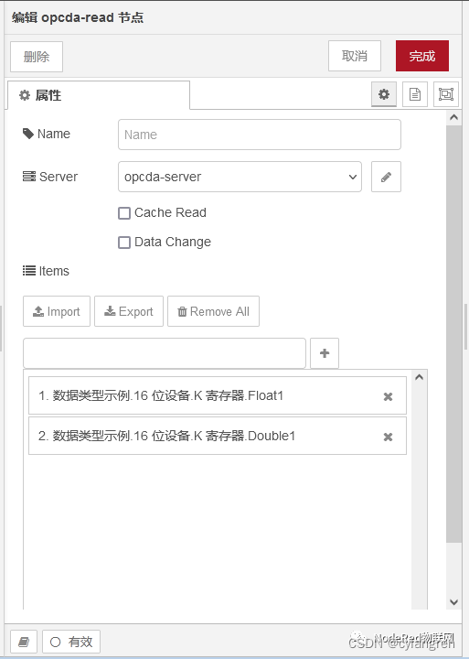Focus the new item input field

[x=165, y=353]
